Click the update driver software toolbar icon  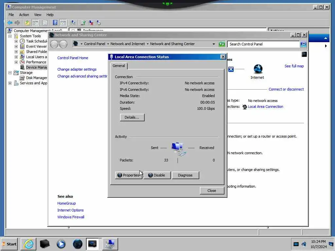(x=83, y=23)
